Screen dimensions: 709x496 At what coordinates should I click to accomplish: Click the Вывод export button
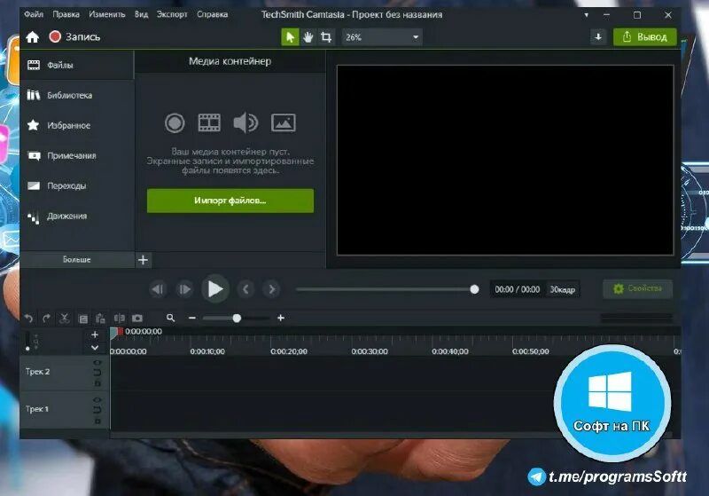click(x=645, y=37)
